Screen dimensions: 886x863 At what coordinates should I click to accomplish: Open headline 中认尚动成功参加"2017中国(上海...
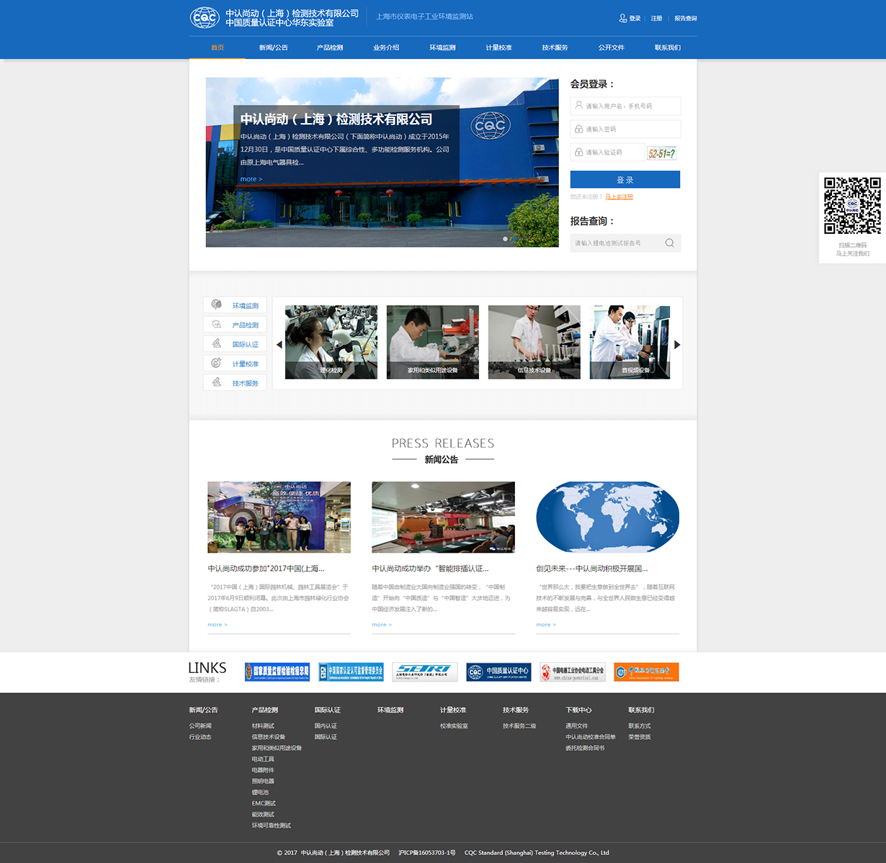266,569
